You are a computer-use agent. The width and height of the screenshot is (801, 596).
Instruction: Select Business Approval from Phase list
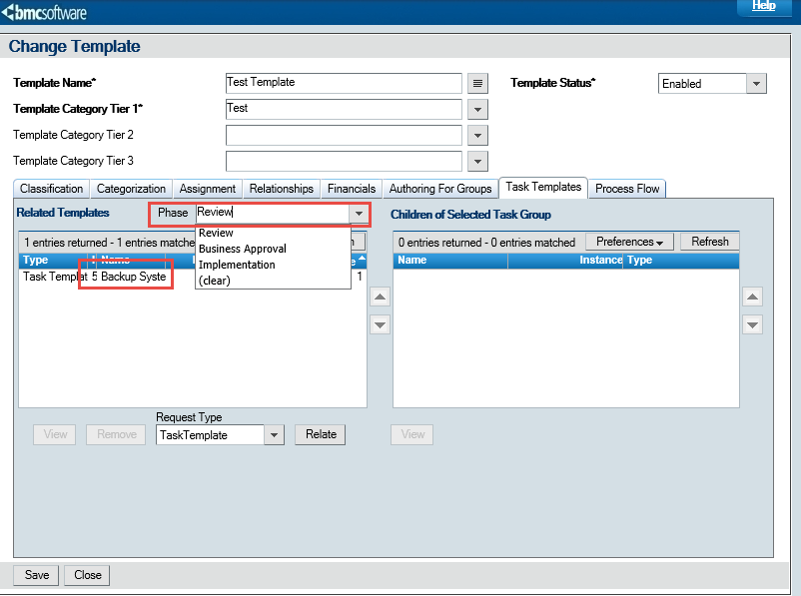pos(243,249)
